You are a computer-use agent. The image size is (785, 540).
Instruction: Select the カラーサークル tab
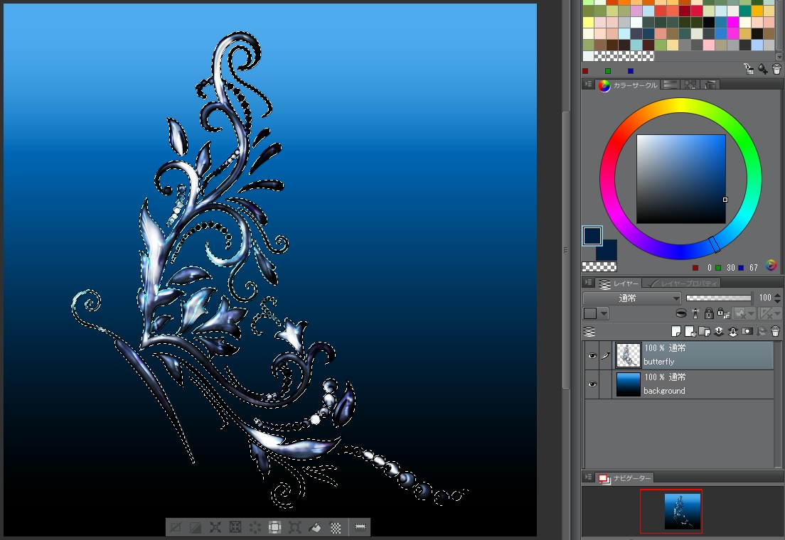point(629,85)
